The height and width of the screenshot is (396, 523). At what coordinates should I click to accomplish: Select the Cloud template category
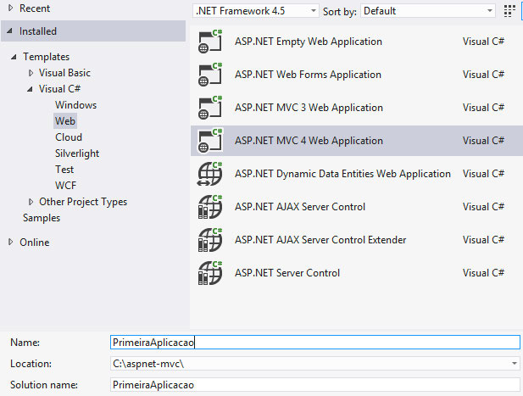(69, 137)
